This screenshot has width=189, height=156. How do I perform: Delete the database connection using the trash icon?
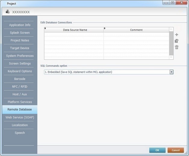[x=177, y=47]
